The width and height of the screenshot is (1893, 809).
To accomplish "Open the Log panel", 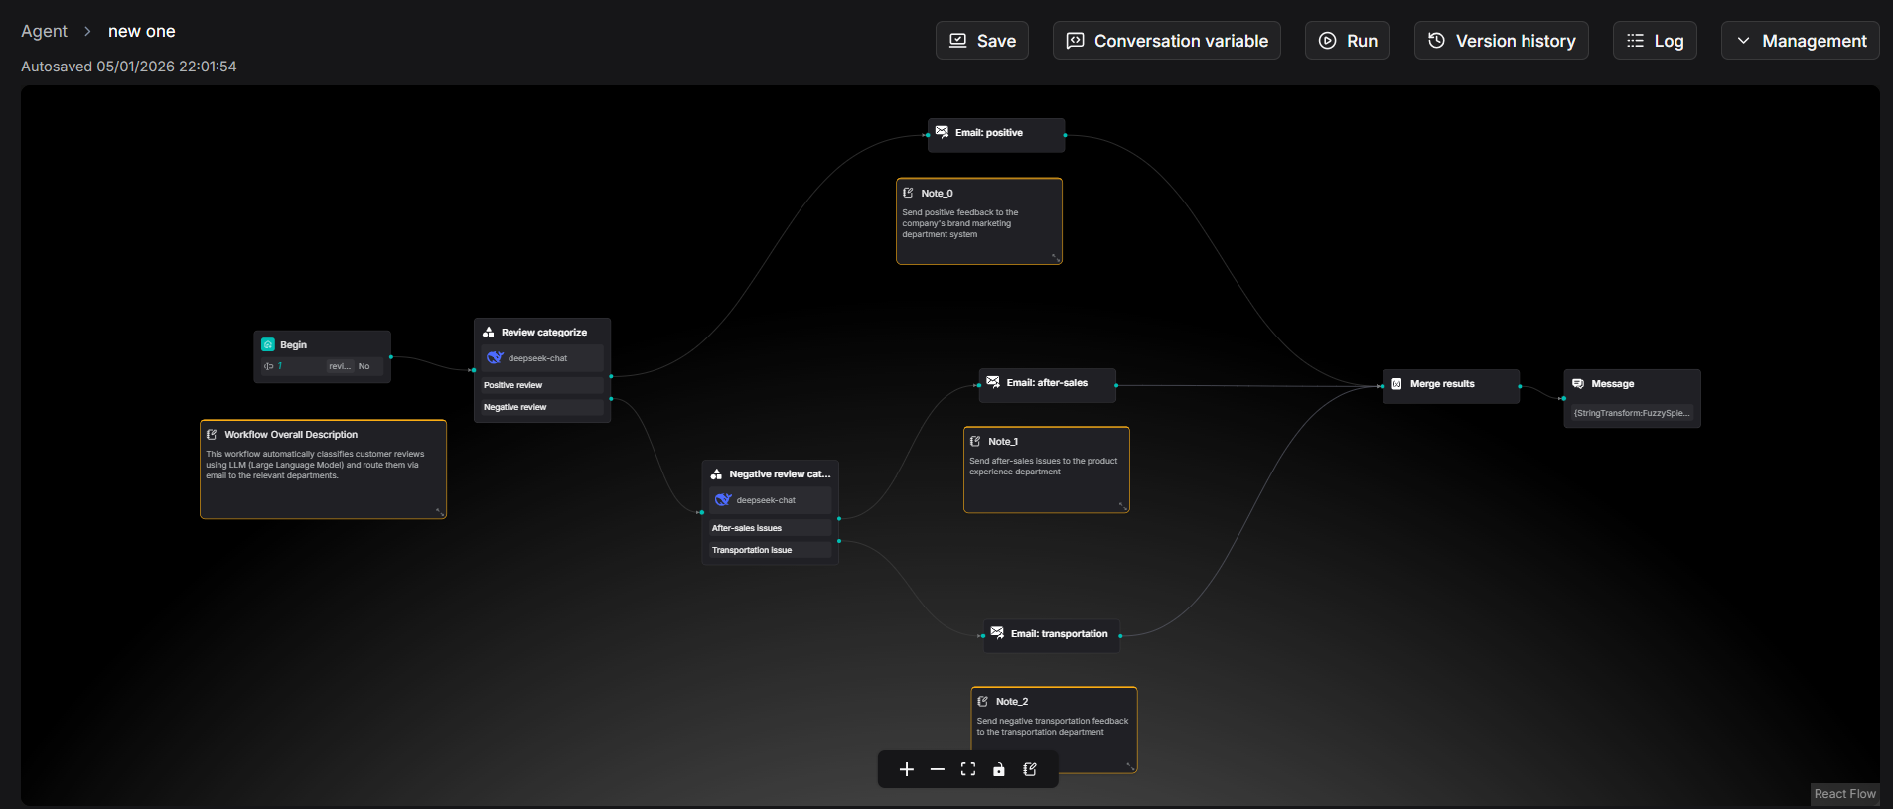I will (x=1655, y=41).
